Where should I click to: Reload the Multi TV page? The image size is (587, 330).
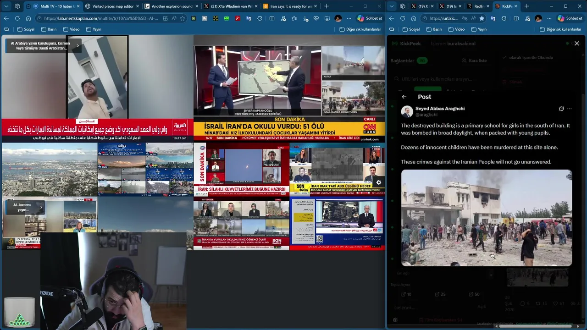pyautogui.click(x=17, y=18)
